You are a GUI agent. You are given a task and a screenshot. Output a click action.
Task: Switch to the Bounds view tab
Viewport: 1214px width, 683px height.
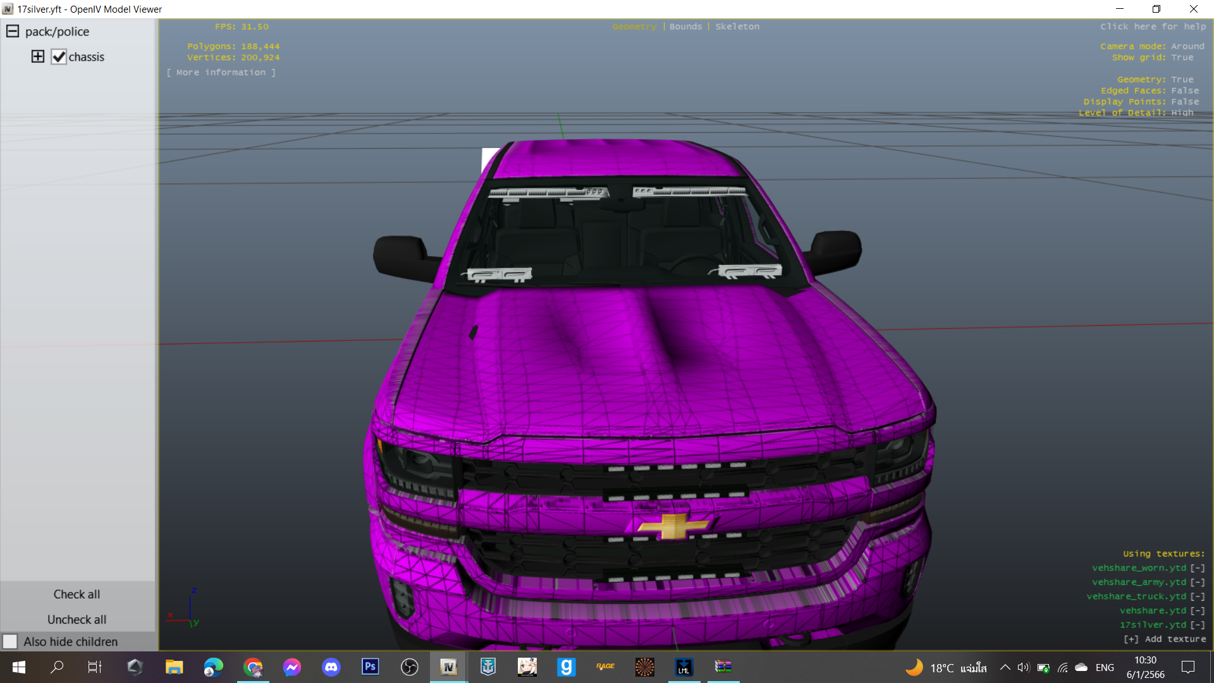pos(685,27)
